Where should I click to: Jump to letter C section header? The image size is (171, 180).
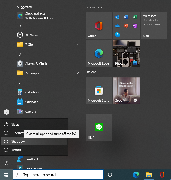pyautogui.click(x=20, y=83)
